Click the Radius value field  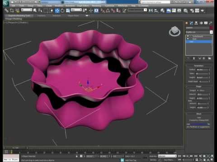[x=202, y=70]
